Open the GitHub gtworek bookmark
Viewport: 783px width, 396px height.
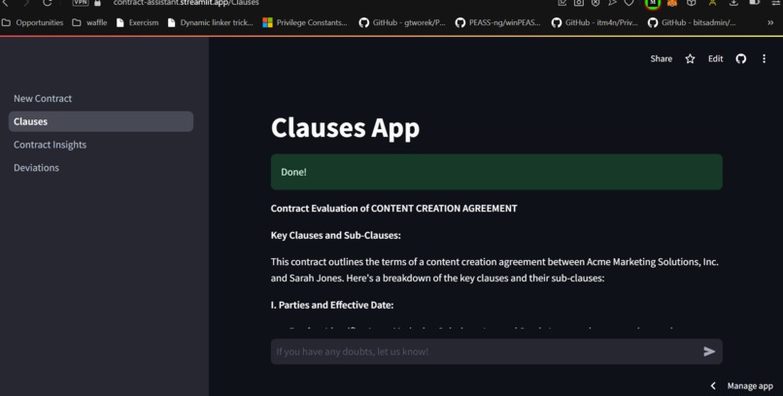click(x=402, y=22)
